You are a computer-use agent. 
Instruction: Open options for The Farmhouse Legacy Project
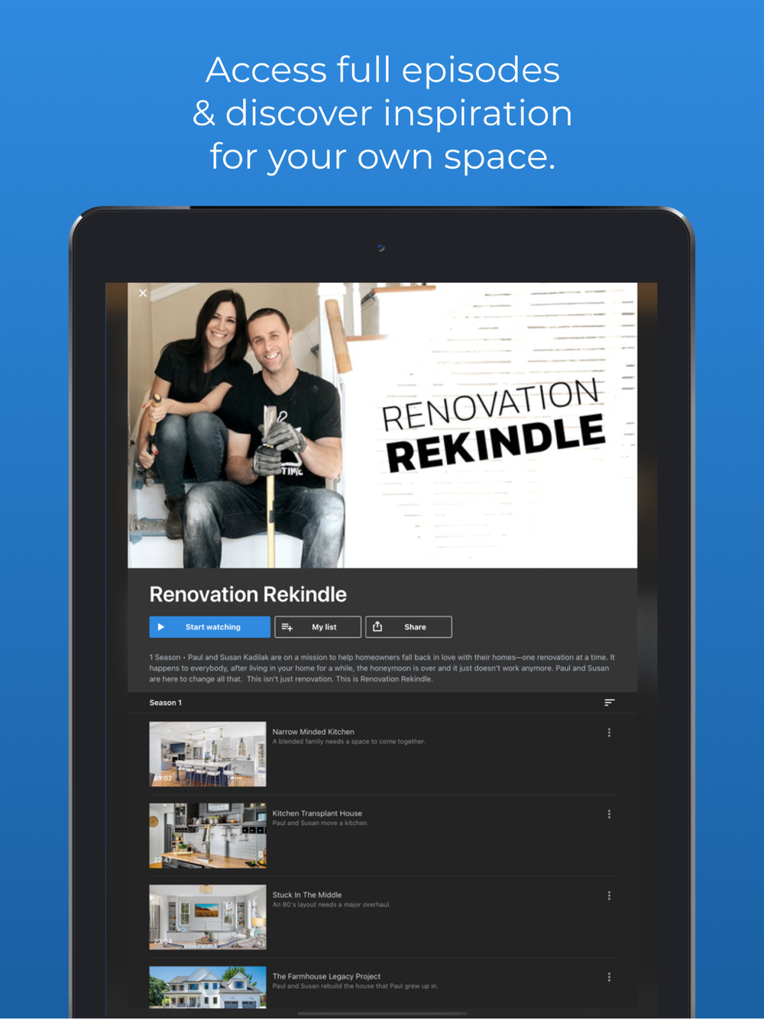[x=609, y=977]
